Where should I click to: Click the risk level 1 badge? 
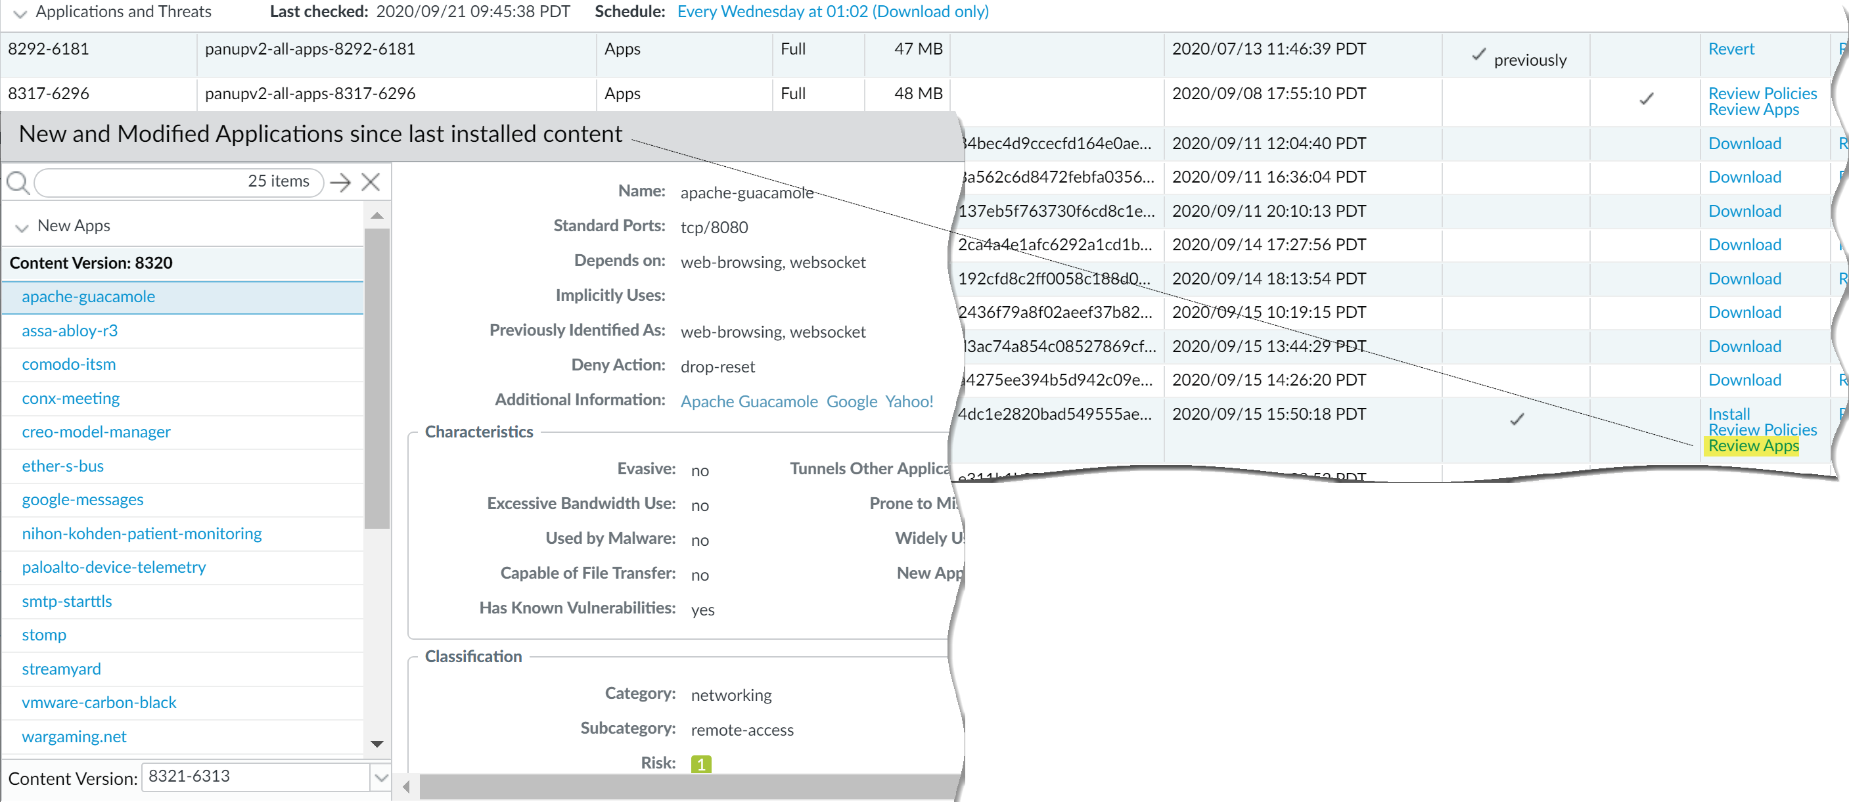(700, 764)
